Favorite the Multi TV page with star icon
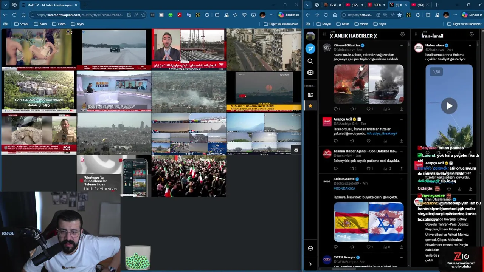This screenshot has width=484, height=272. (143, 15)
